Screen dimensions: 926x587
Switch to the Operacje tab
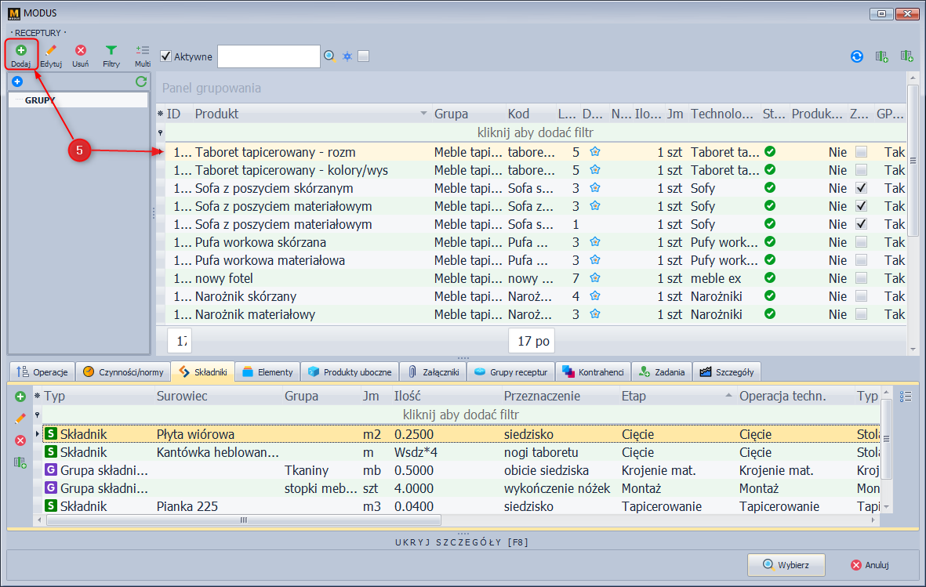[x=42, y=372]
